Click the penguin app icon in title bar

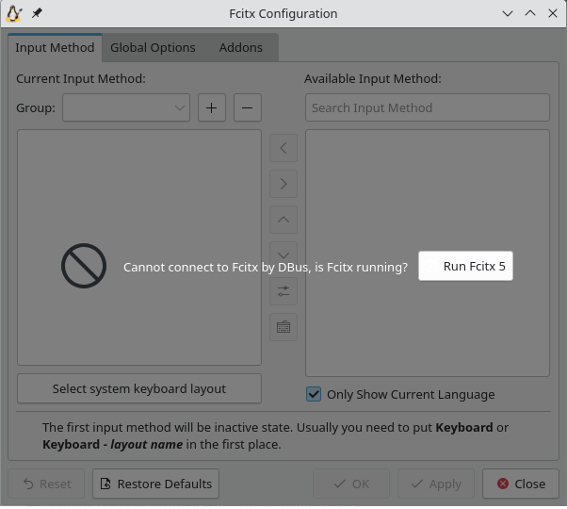pos(14,14)
